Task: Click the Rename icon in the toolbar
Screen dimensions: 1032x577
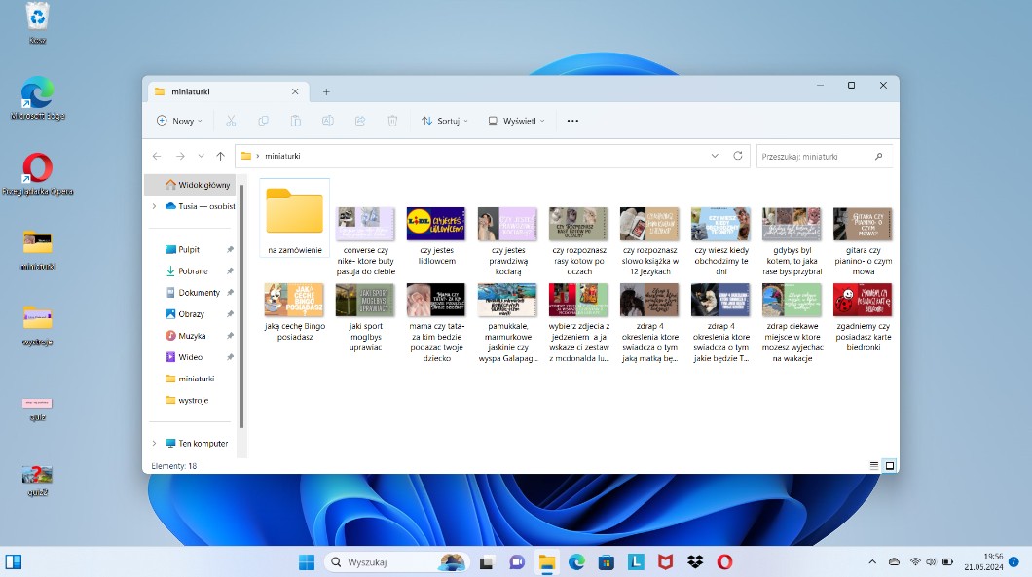Action: pyautogui.click(x=328, y=121)
